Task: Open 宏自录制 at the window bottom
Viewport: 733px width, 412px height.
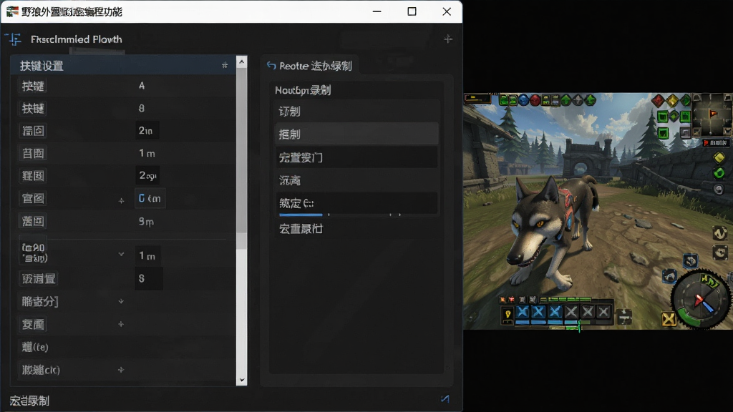Action: tap(29, 401)
